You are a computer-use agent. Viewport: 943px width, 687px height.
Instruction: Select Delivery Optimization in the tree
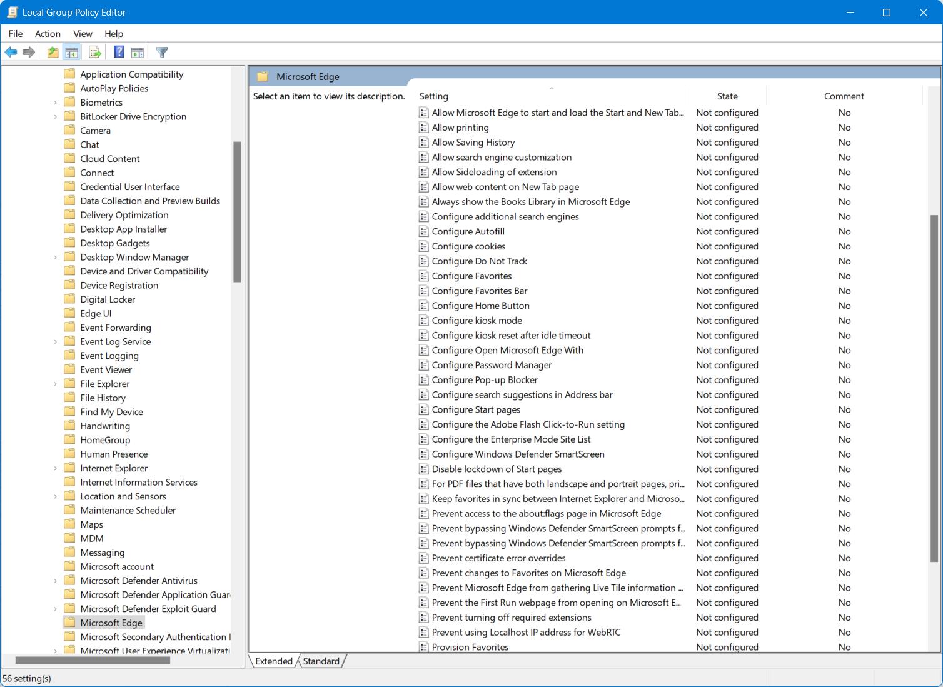(x=124, y=215)
